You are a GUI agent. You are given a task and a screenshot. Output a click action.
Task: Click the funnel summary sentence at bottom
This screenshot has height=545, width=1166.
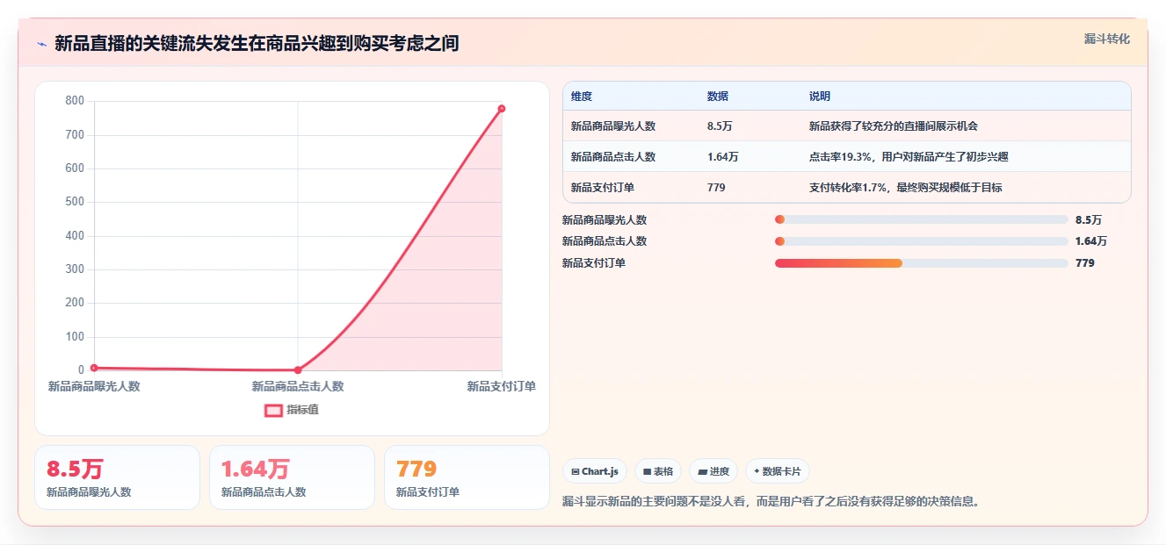(771, 502)
